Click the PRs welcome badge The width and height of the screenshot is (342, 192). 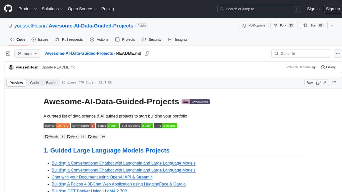(166, 126)
